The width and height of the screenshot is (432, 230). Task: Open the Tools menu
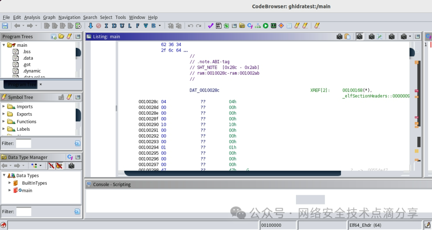[x=120, y=17]
